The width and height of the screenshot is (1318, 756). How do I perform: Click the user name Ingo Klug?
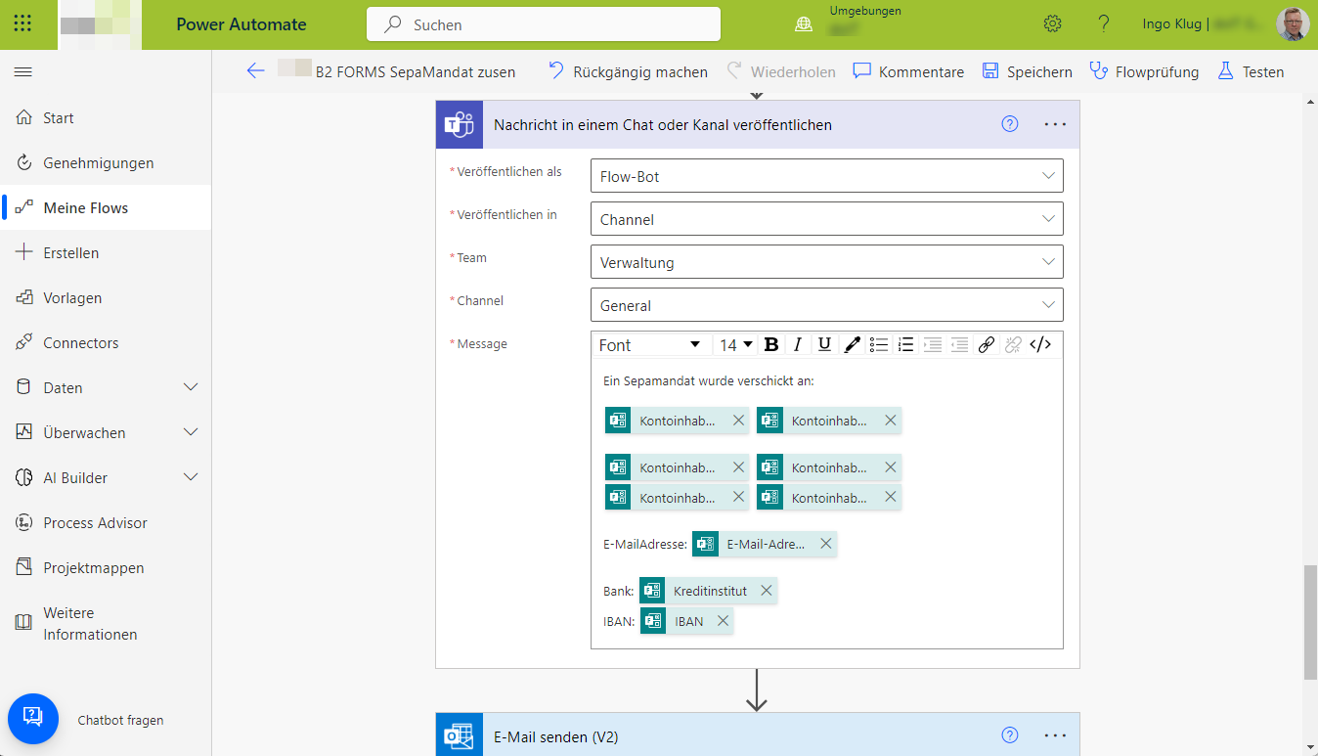tap(1171, 24)
